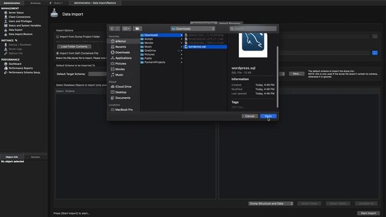
Task: Cancel the file dialog
Action: [x=250, y=116]
